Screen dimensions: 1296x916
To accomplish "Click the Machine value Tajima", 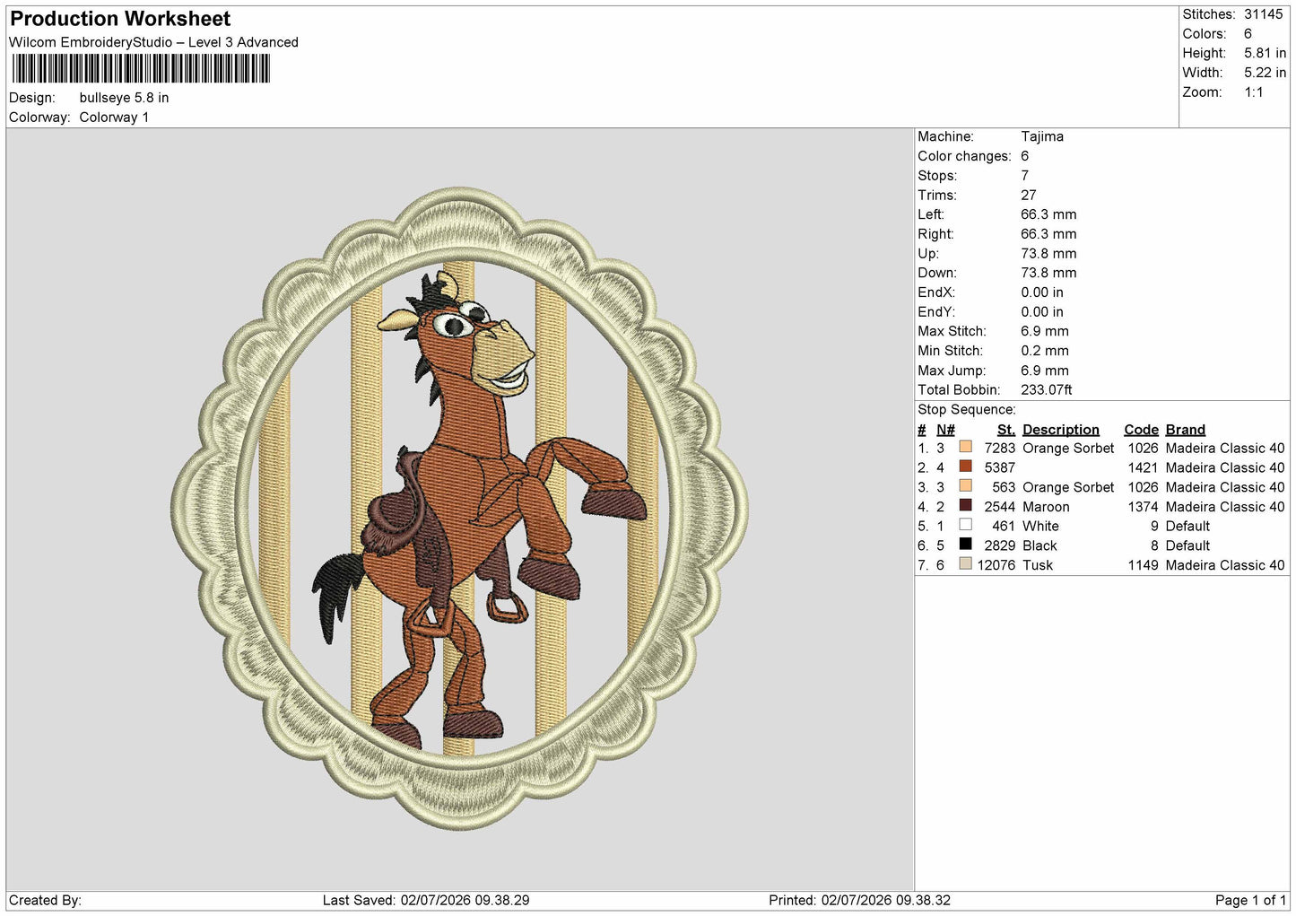I will click(x=1042, y=136).
